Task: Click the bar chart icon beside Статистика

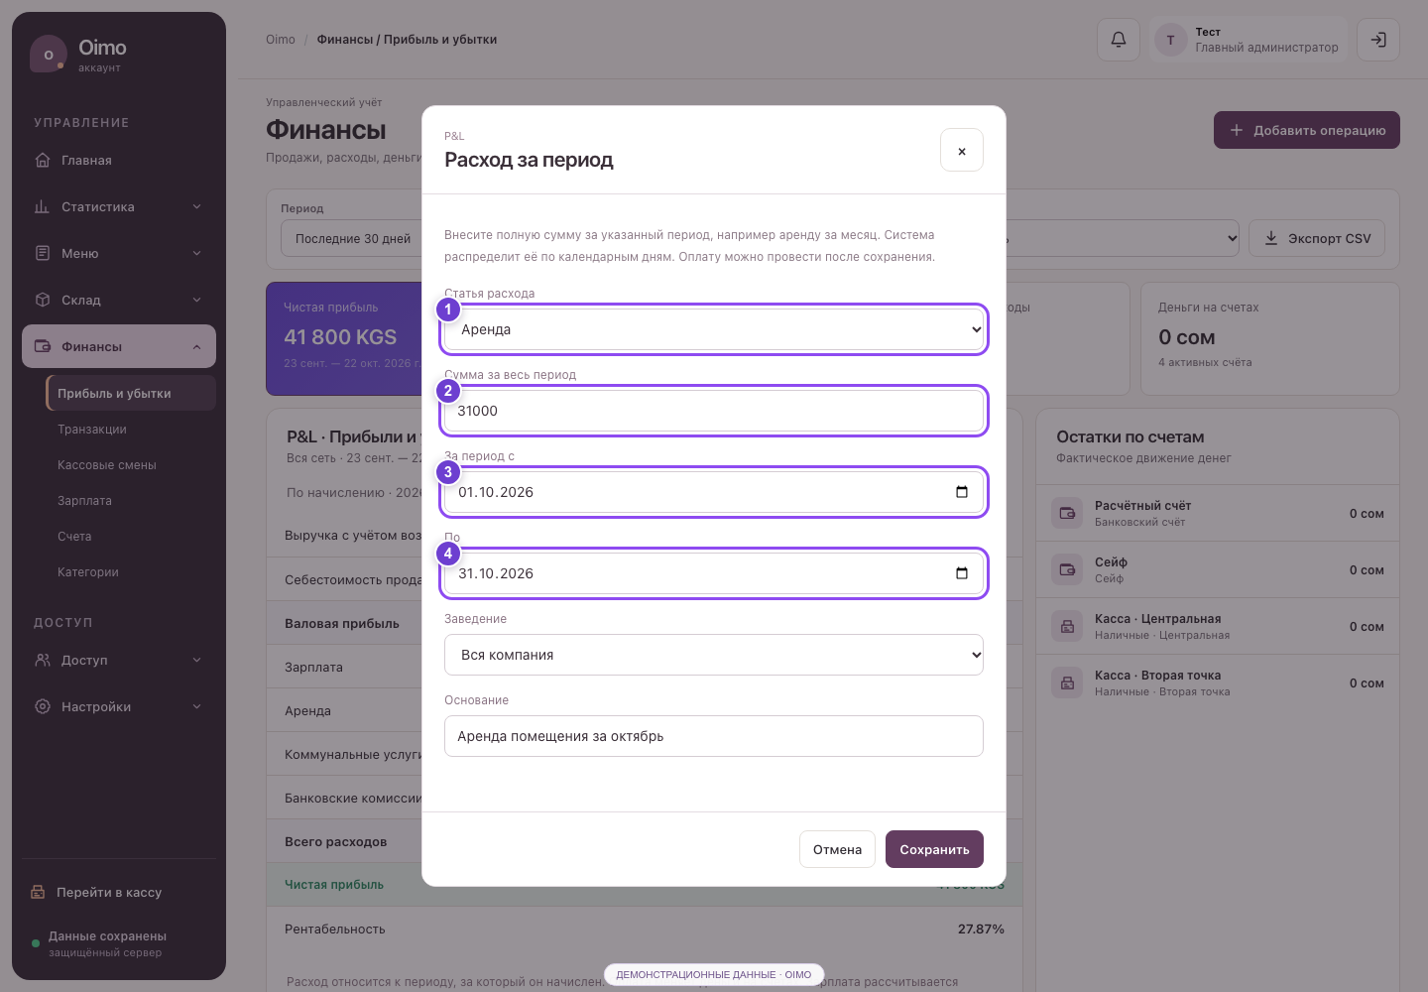Action: pos(43,206)
